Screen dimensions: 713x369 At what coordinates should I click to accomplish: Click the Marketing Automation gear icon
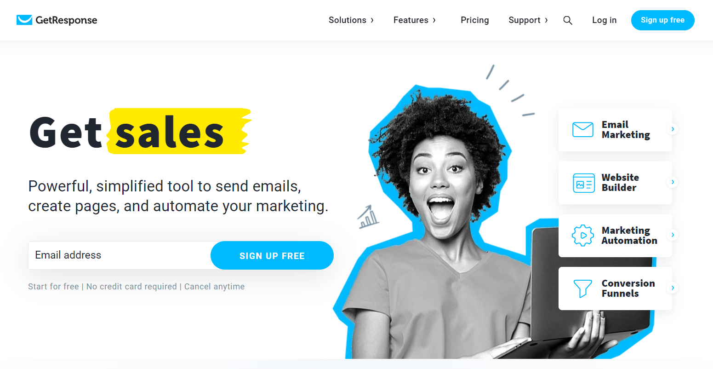[x=583, y=236]
